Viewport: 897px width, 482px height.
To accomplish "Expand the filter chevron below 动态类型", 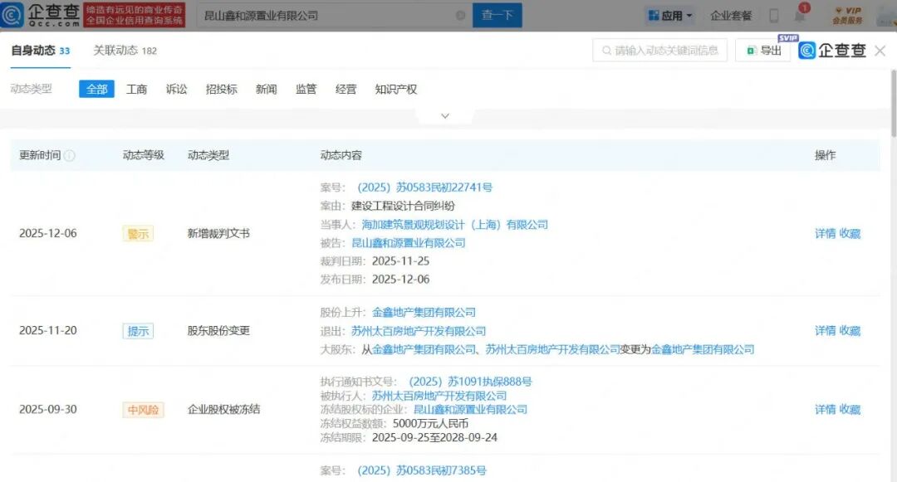I will point(444,116).
